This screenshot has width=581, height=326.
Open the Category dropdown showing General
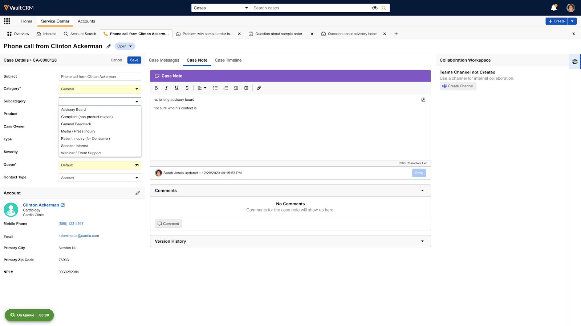tap(100, 89)
